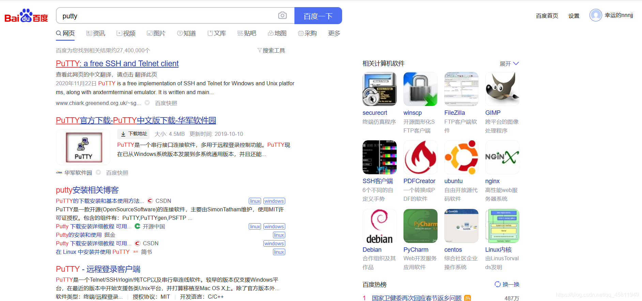Click 百度快照 beside 华军软件园
The width and height of the screenshot is (642, 301).
[x=117, y=173]
